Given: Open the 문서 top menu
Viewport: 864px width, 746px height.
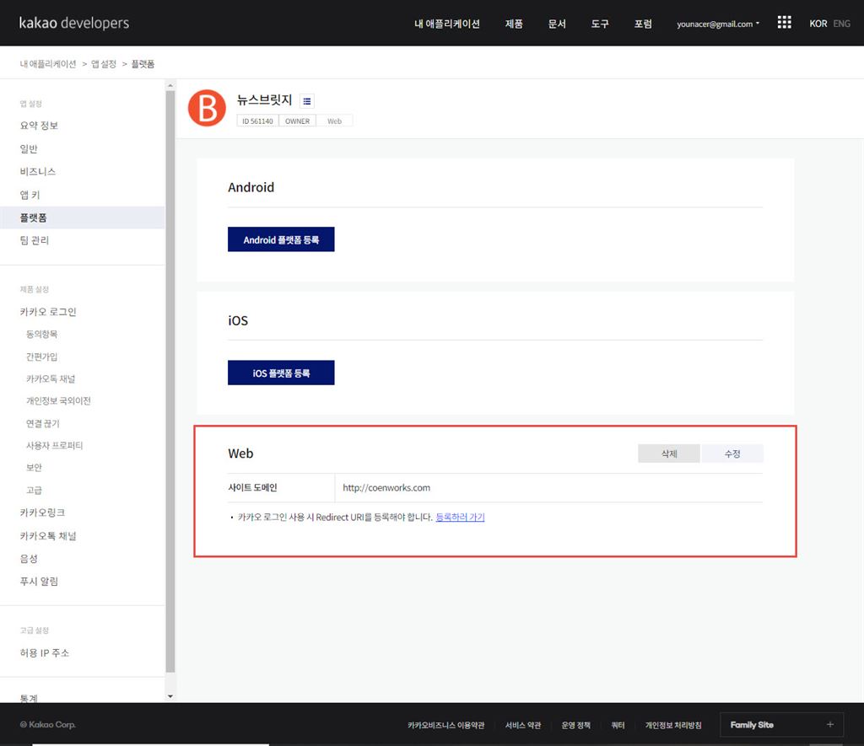Looking at the screenshot, I should click(557, 24).
